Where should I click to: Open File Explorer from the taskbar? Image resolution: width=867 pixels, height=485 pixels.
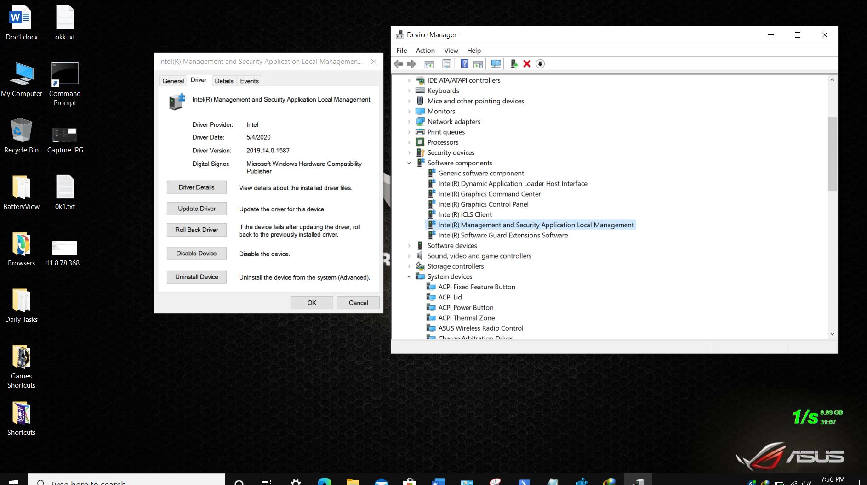point(353,481)
